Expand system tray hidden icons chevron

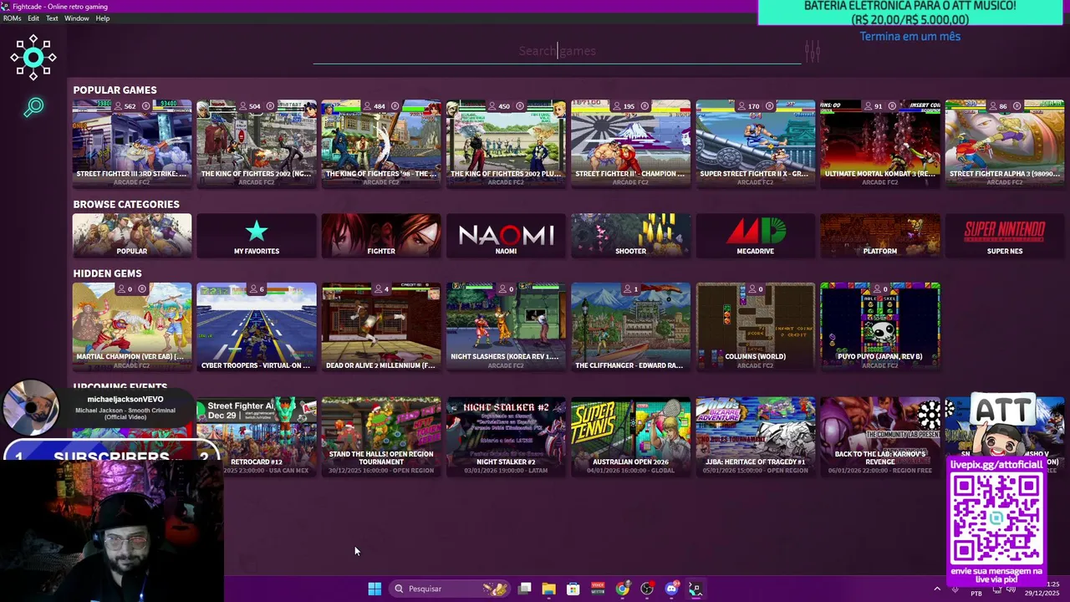[x=937, y=589]
